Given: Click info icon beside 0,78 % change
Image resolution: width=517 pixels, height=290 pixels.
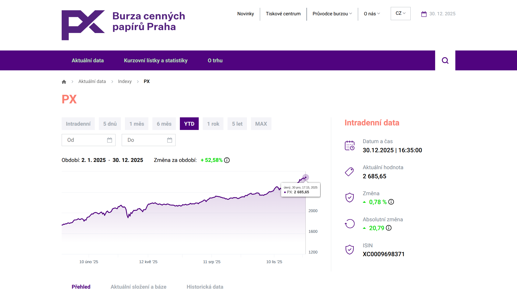Looking at the screenshot, I should [391, 202].
